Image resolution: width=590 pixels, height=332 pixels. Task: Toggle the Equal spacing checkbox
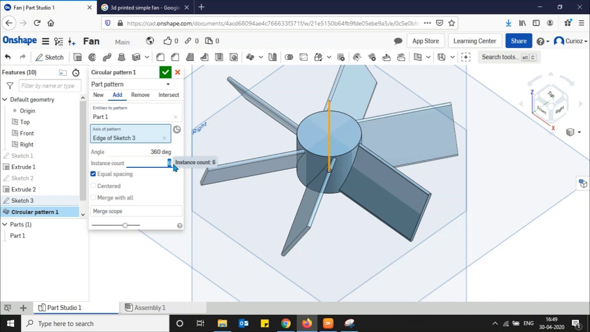click(x=93, y=174)
